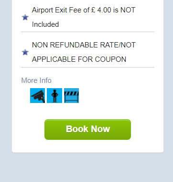Screen dimensions: 173x182
Task: Click the security guard patrol icon
Action: 54,95
